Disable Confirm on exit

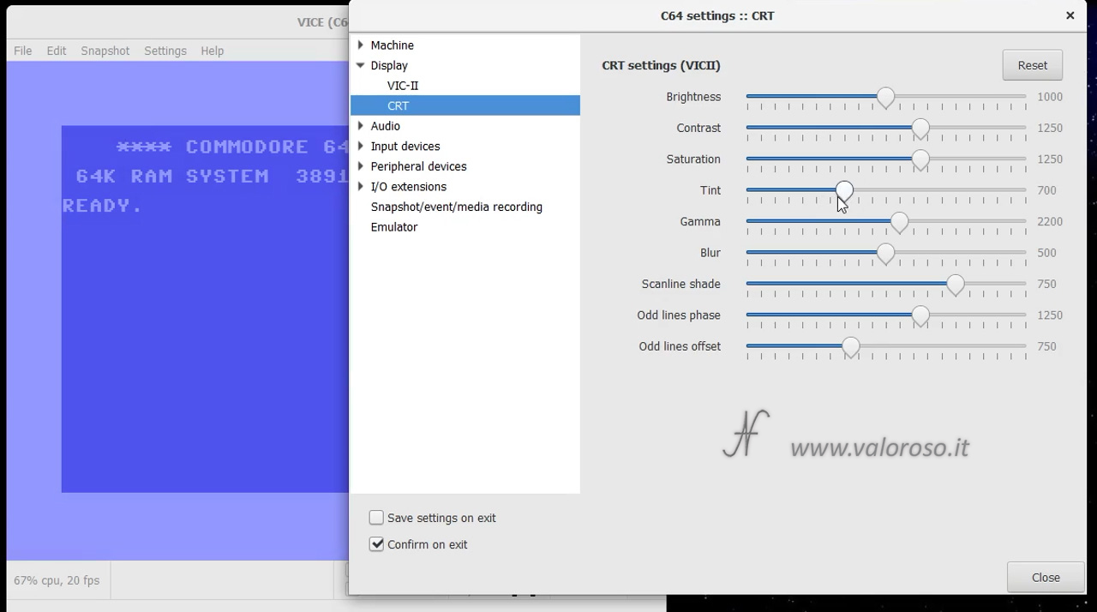(x=376, y=544)
